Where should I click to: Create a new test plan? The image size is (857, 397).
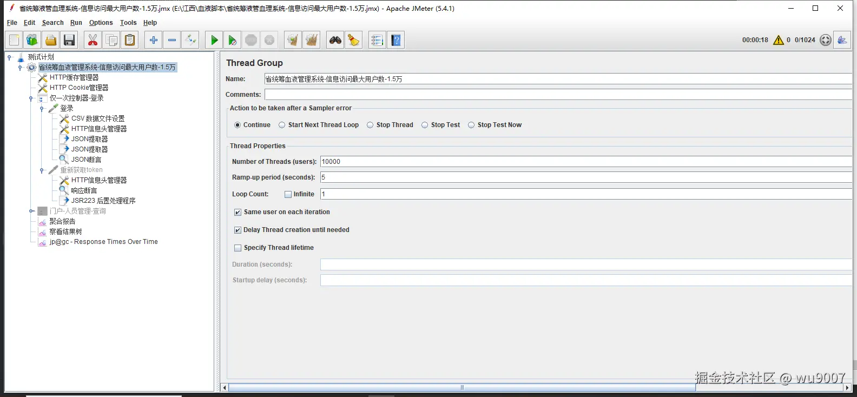point(14,40)
